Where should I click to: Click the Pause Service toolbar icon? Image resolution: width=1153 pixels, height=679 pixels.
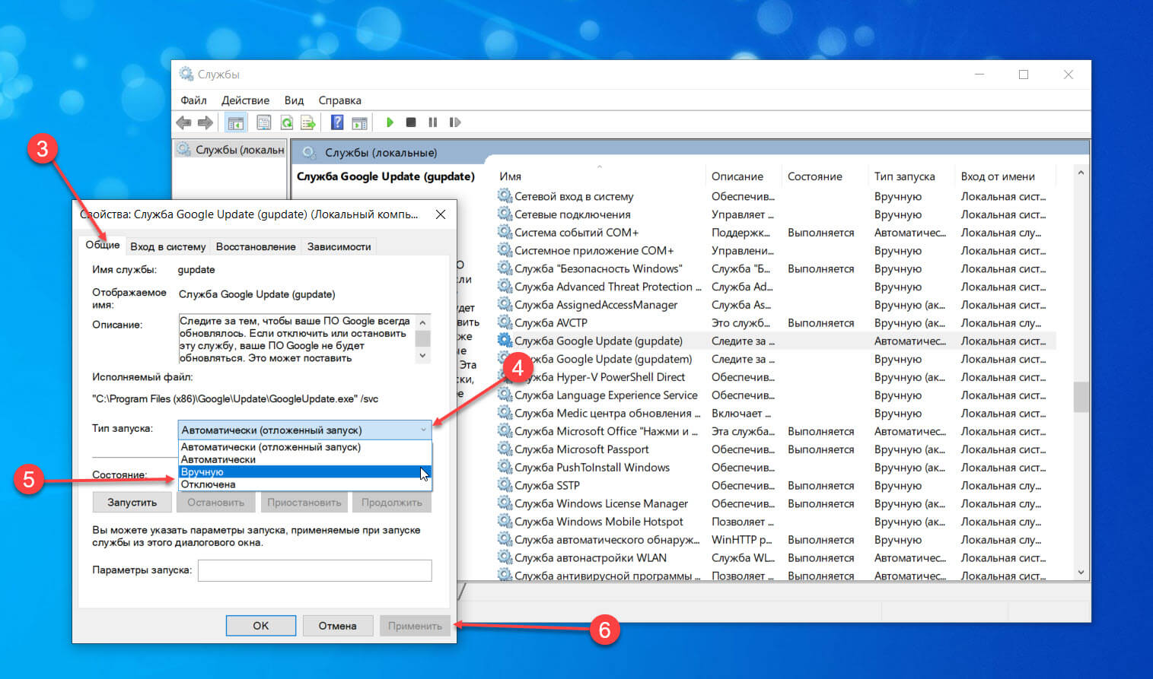[x=433, y=122]
